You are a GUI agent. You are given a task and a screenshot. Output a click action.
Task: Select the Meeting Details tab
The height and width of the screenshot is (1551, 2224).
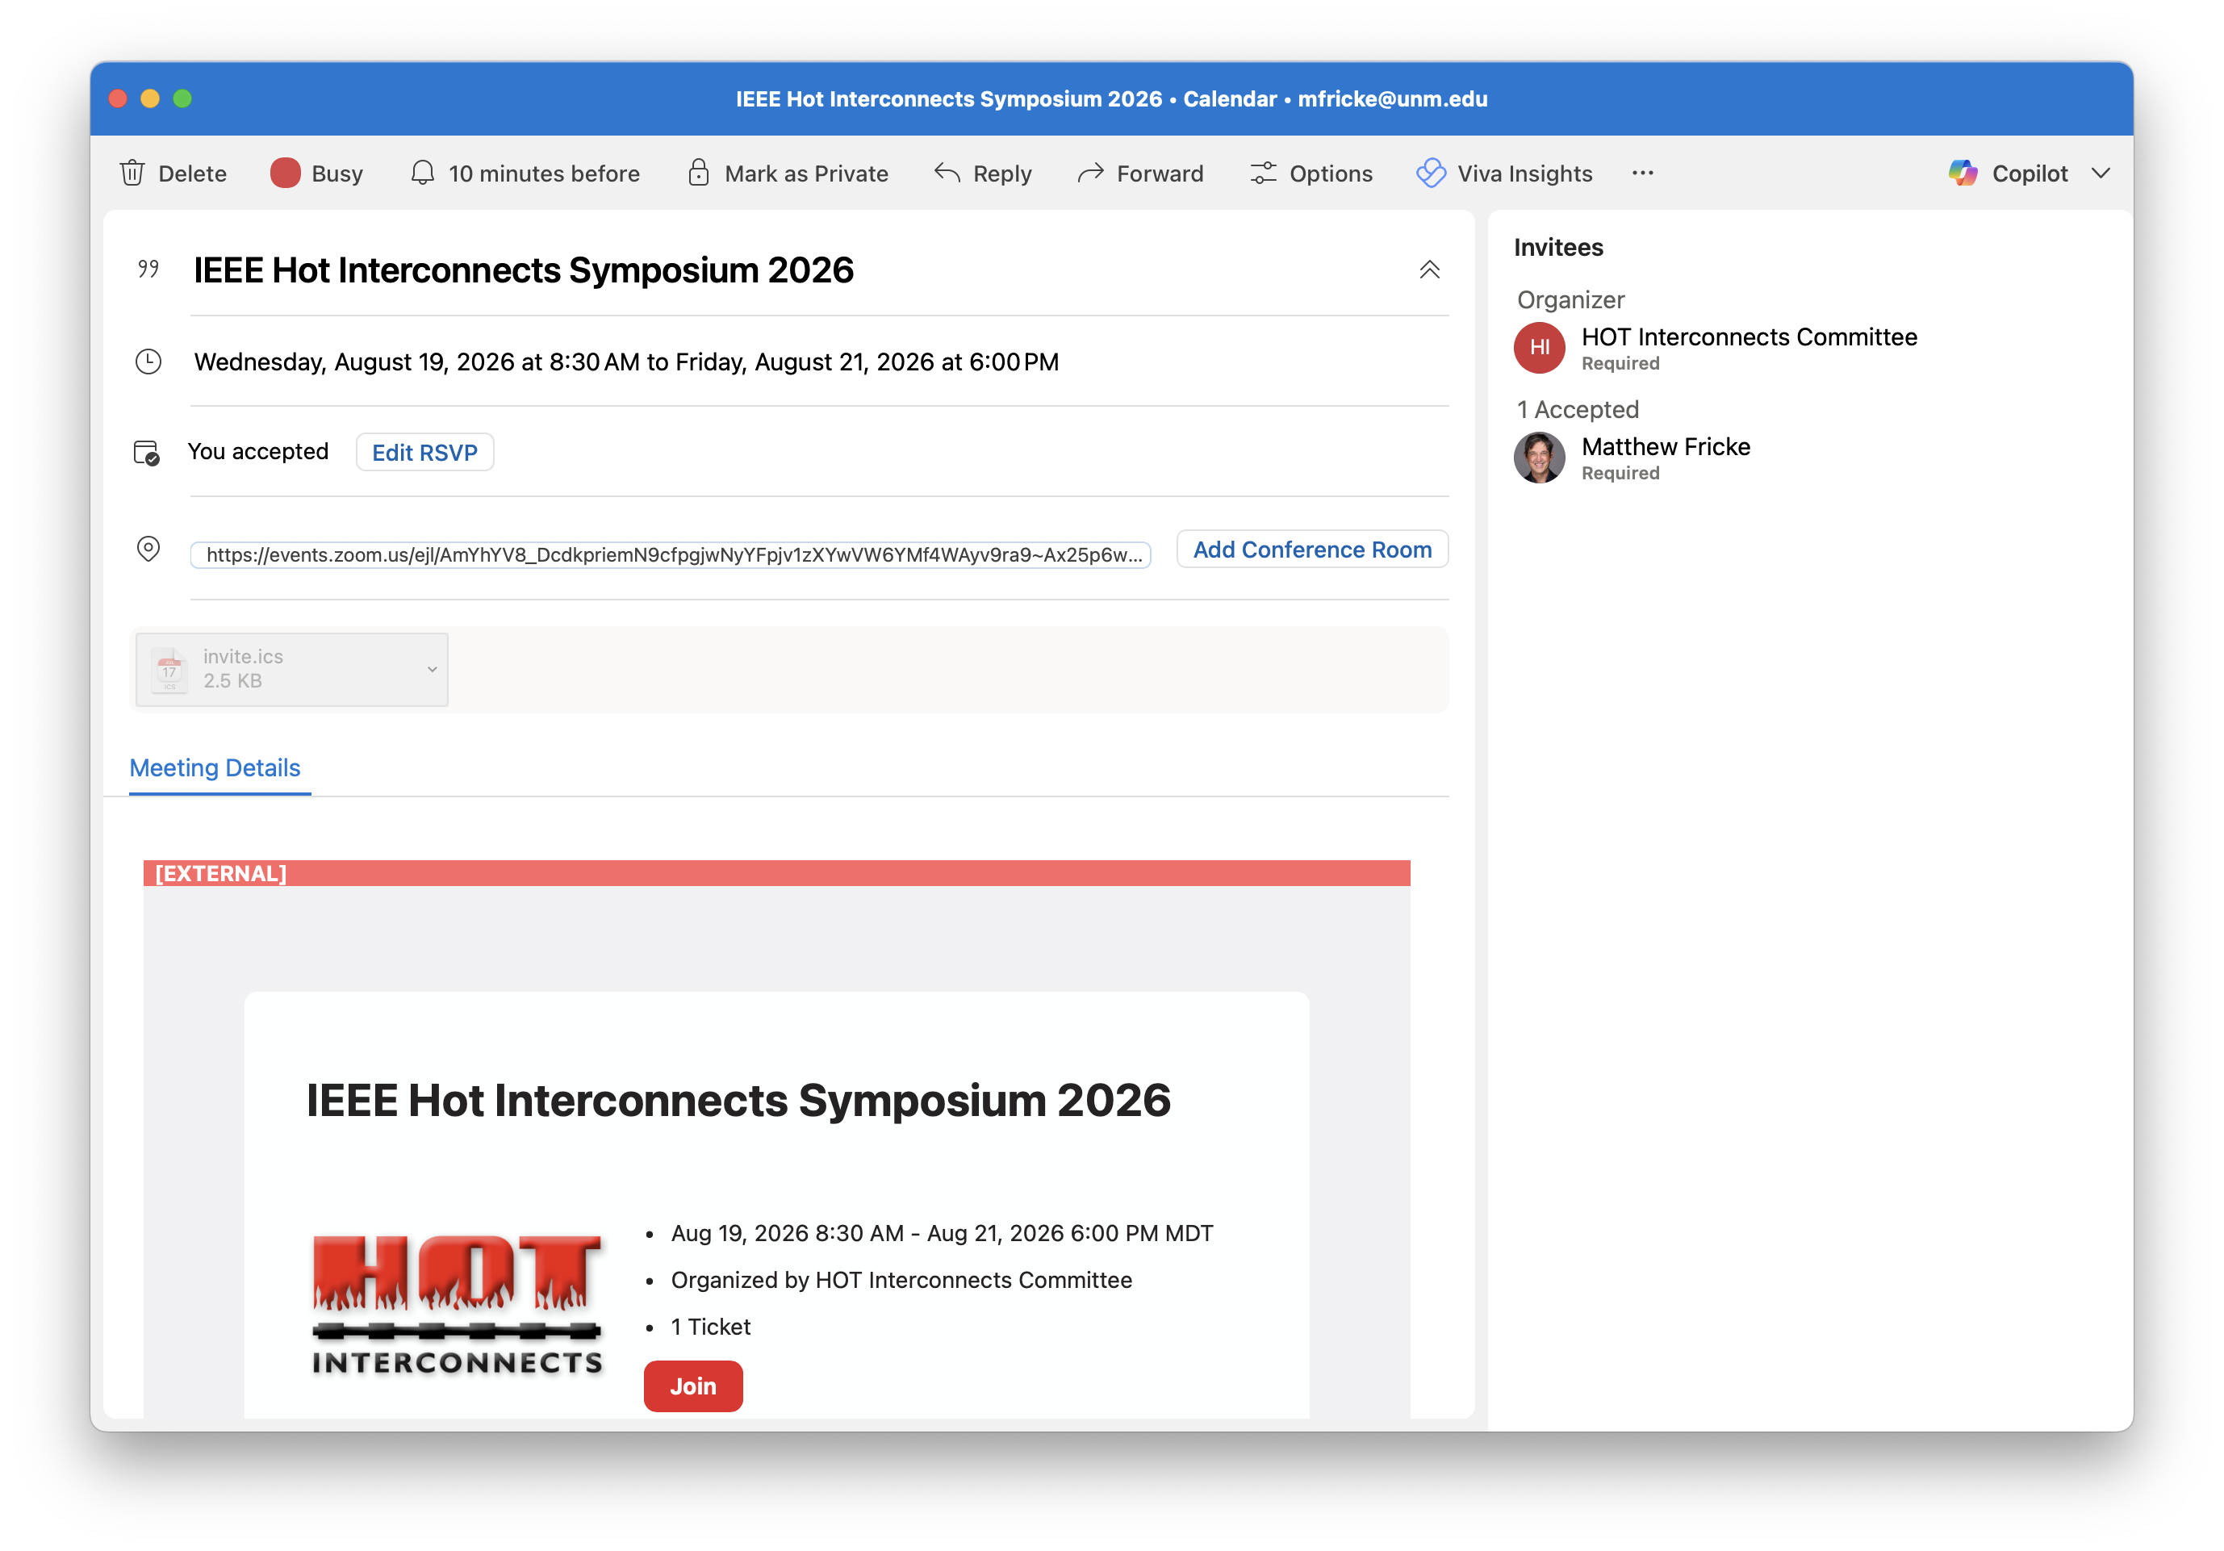(215, 768)
